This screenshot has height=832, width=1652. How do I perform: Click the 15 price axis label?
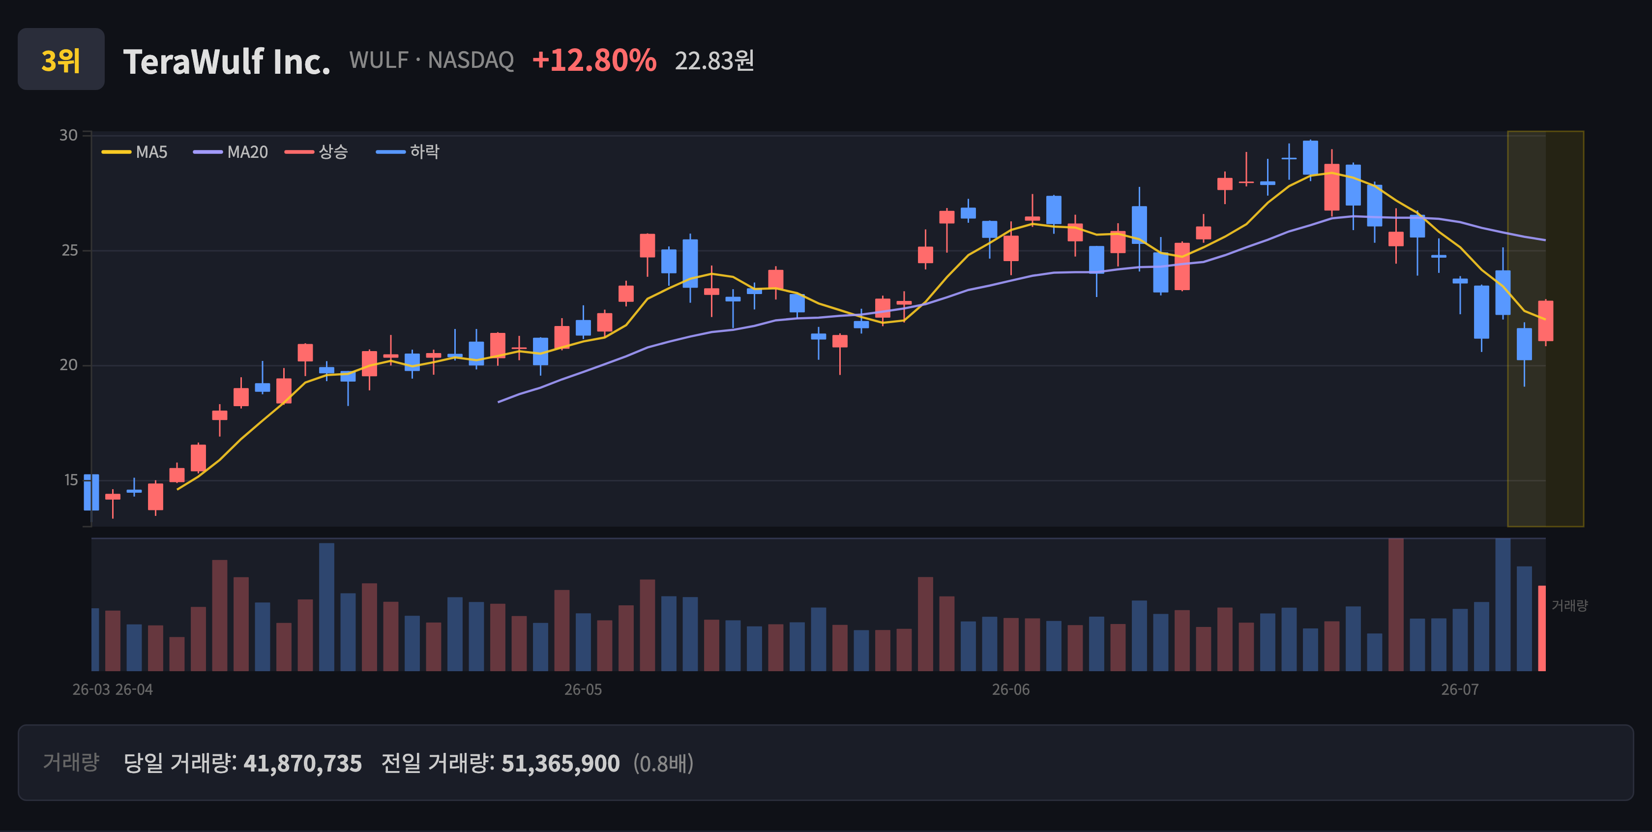70,480
